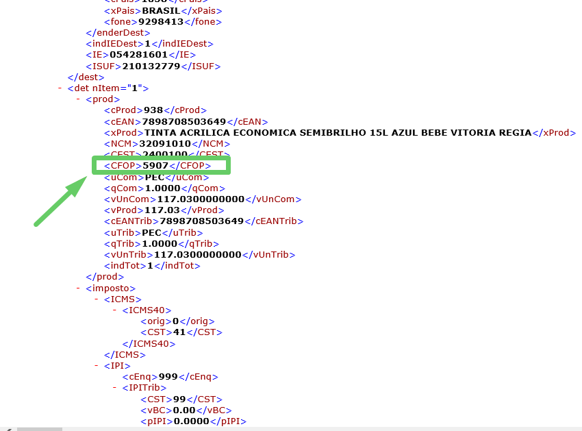Click the orig value 0

tap(175, 321)
